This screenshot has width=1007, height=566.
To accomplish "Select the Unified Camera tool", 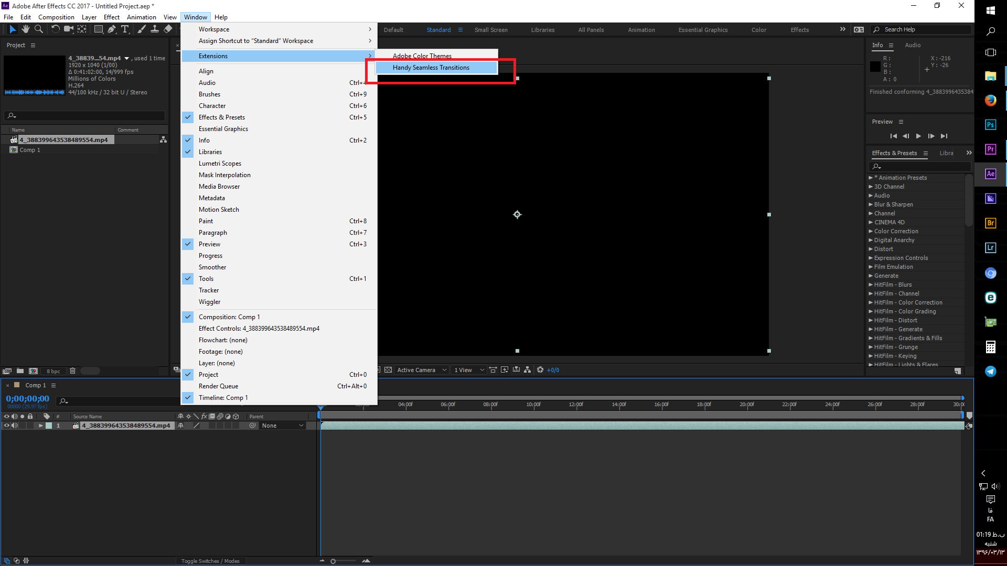I will pyautogui.click(x=68, y=29).
